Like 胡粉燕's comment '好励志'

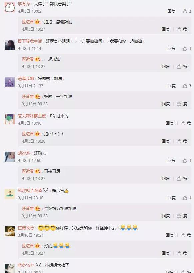pyautogui.click(x=187, y=161)
